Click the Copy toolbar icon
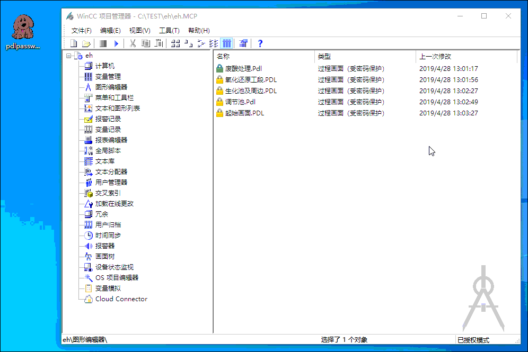Viewport: 528px width, 352px height. pos(146,43)
